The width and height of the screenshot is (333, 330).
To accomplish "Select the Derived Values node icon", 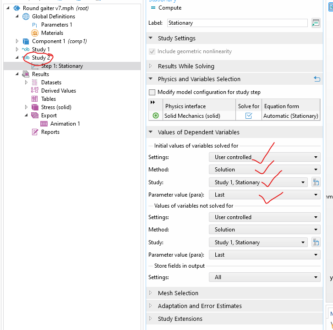I will pos(34,91).
